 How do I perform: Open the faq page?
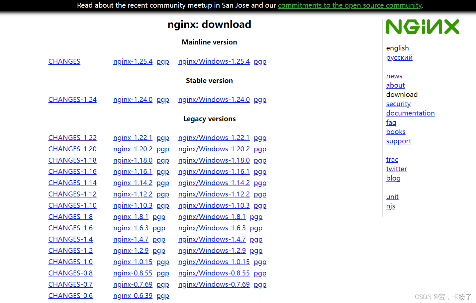point(391,122)
